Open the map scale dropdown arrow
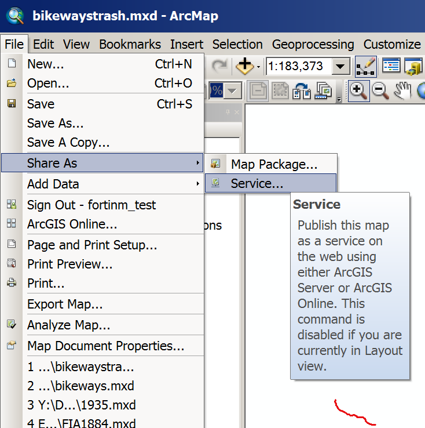 [340, 66]
